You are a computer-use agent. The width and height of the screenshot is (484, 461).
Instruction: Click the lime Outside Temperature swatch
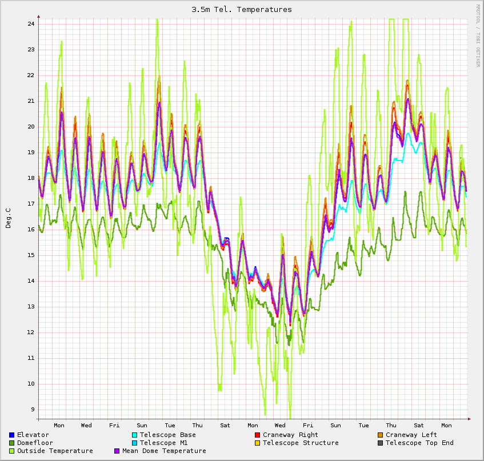pos(11,451)
